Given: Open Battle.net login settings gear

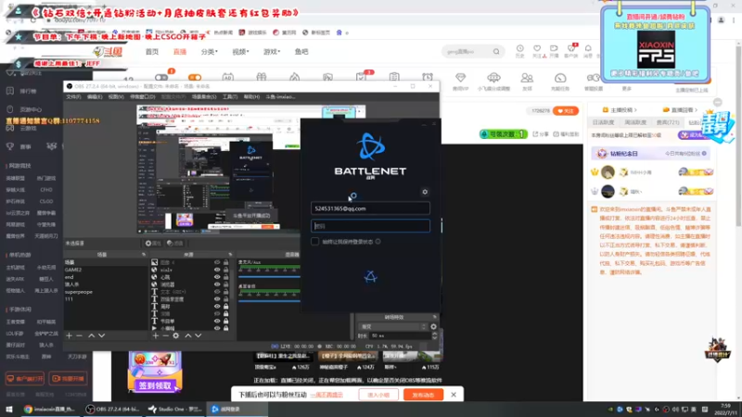Looking at the screenshot, I should click(x=425, y=192).
